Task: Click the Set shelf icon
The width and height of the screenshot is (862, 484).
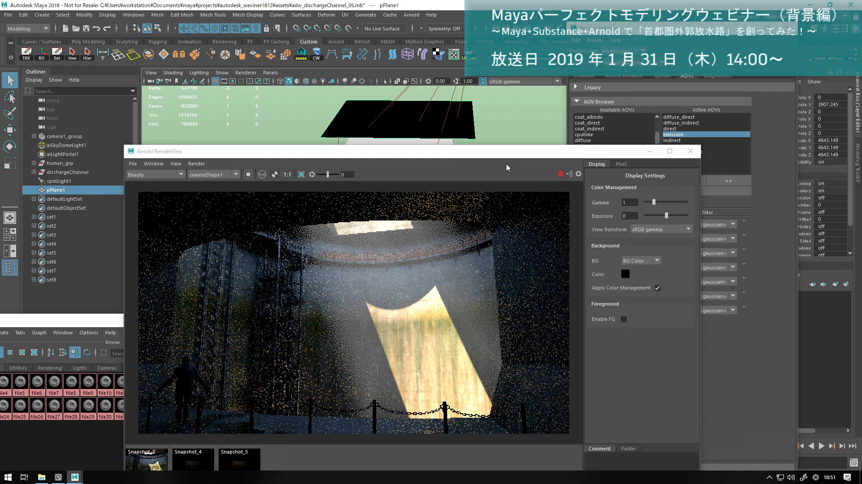Action: pyautogui.click(x=57, y=54)
